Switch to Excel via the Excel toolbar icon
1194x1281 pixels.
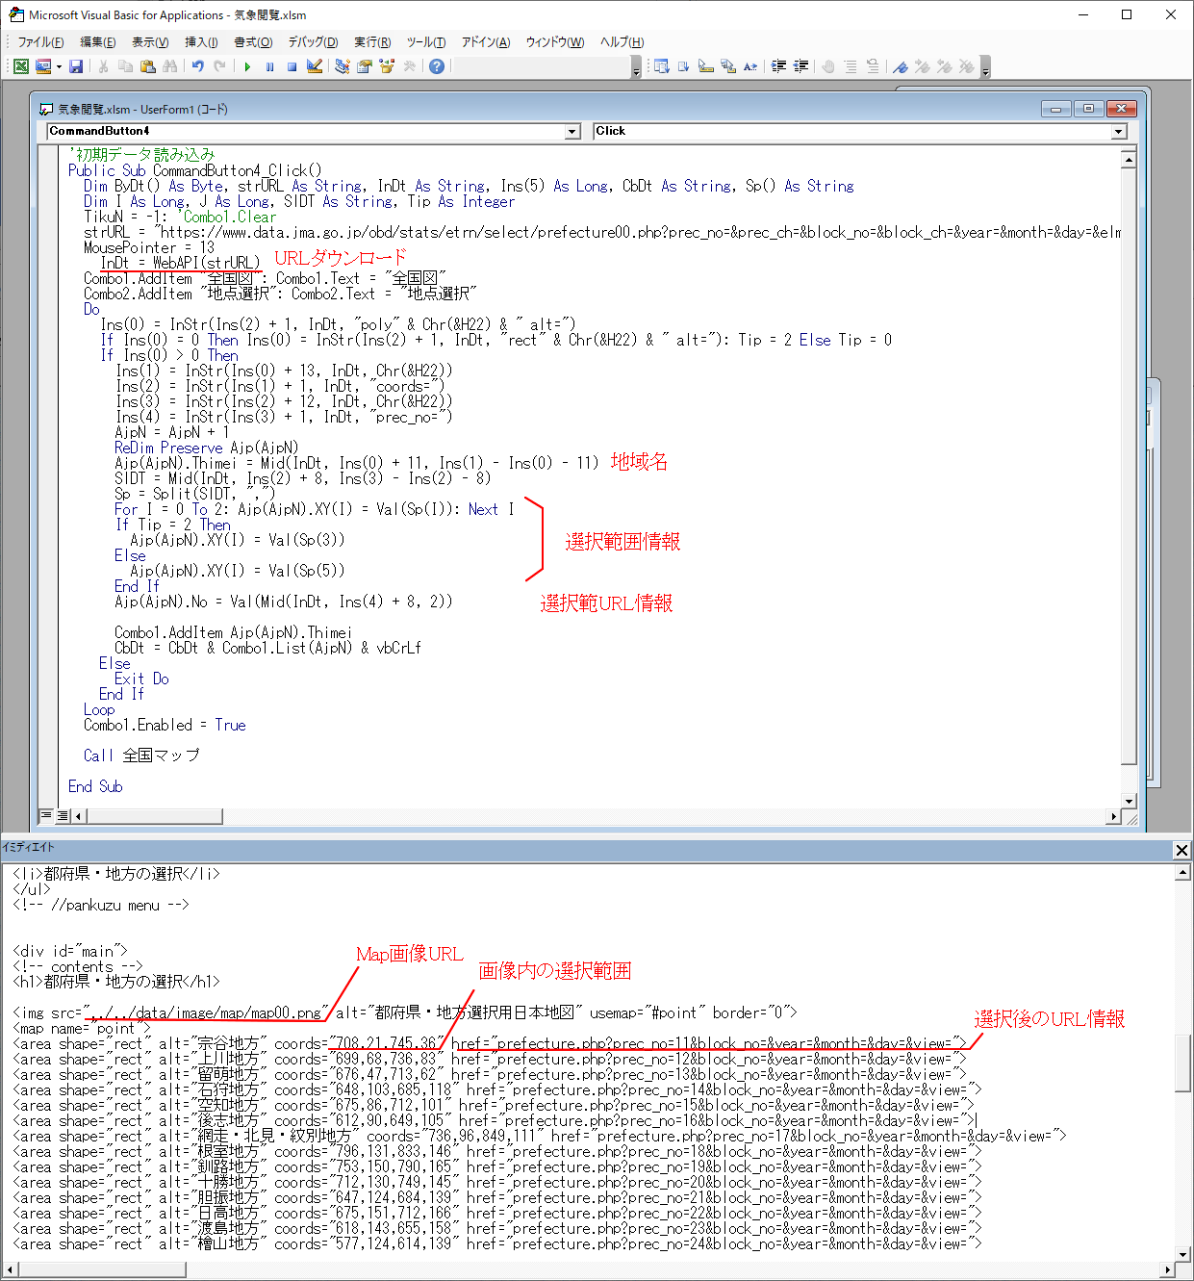click(20, 66)
